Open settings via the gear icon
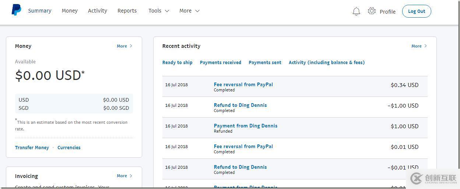The image size is (460, 189). tap(372, 11)
